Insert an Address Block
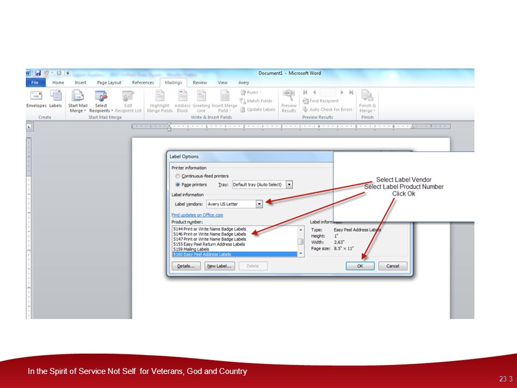Viewport: 517px width, 388px height. pyautogui.click(x=183, y=101)
